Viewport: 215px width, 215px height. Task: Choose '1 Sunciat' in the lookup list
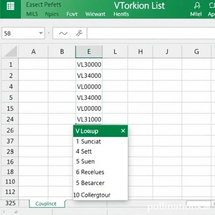pyautogui.click(x=101, y=141)
